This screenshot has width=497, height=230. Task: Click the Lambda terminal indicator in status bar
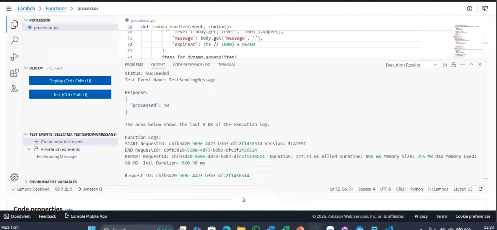click(438, 189)
